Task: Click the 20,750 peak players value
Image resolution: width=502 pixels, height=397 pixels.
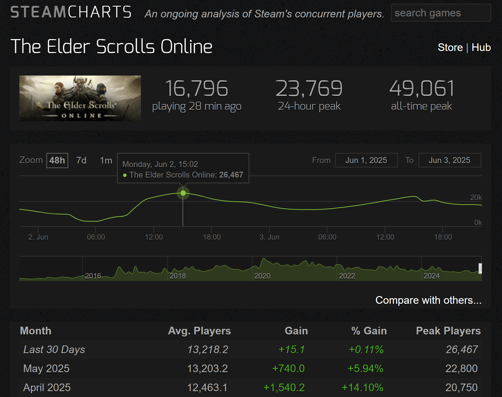Action: (x=462, y=388)
